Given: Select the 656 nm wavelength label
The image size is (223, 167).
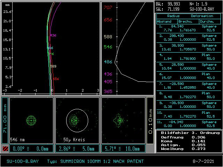Looking at the screenshot, I should pyautogui.click(x=108, y=20).
